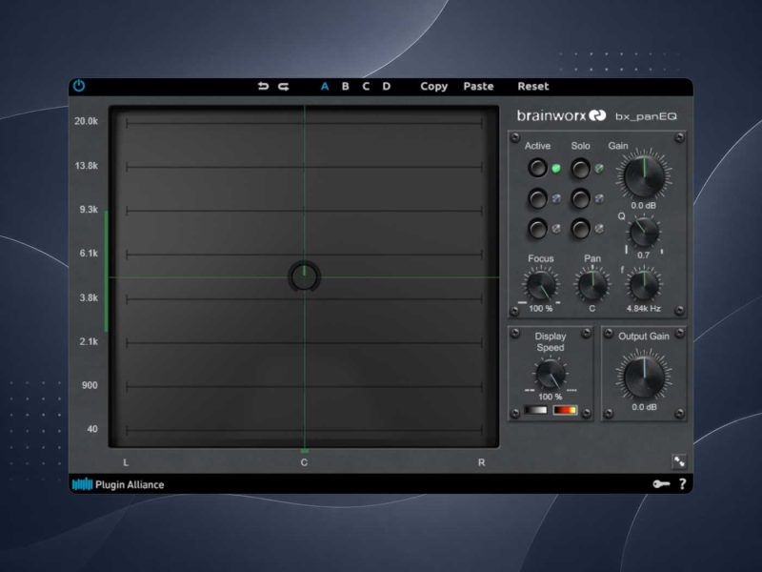
Task: Select preset slot D
Action: (x=387, y=87)
